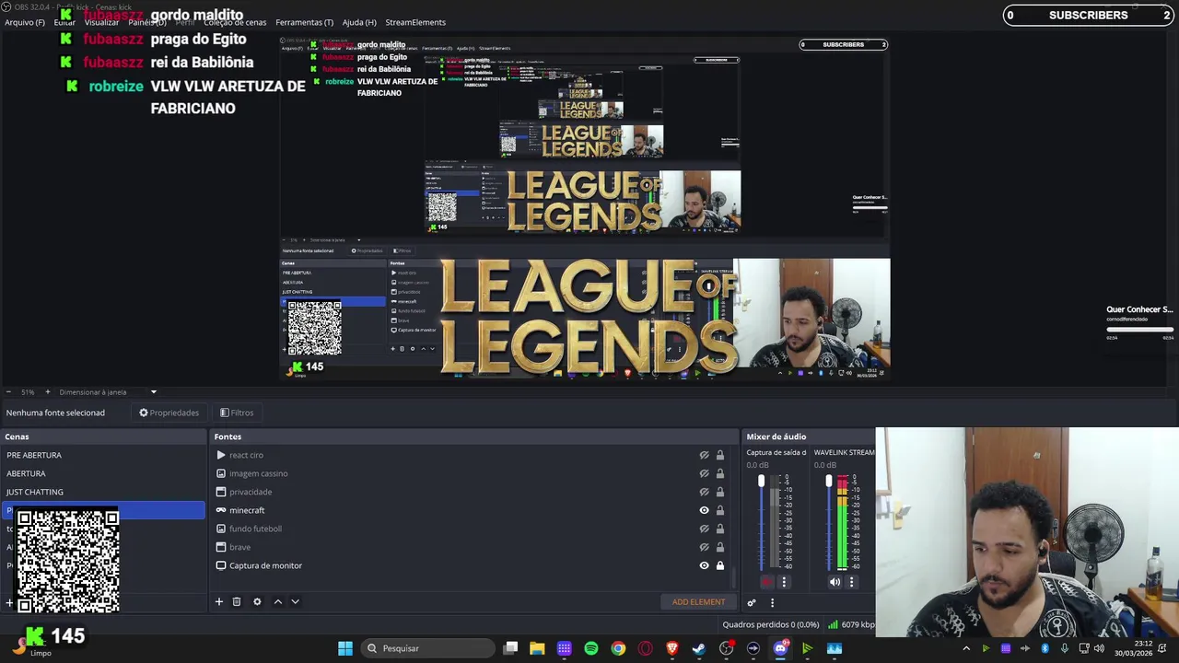This screenshot has height=663, width=1179.
Task: Open Opera browser from taskbar
Action: click(x=645, y=648)
